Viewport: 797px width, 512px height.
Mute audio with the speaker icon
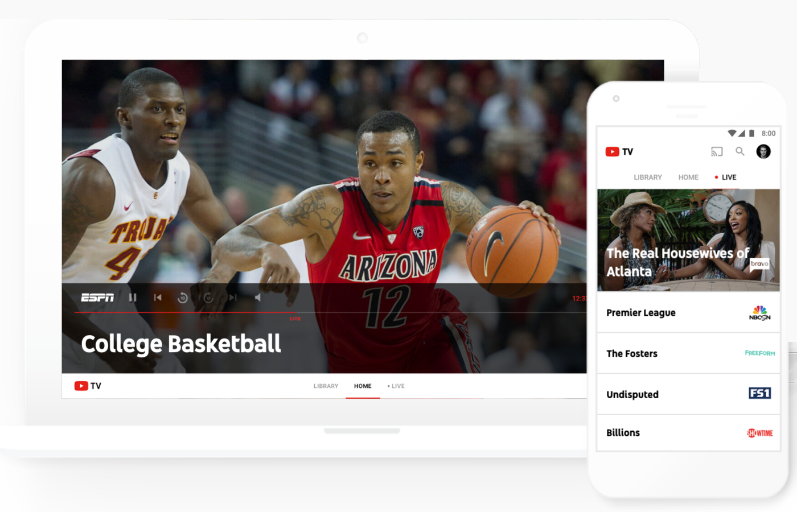click(x=258, y=298)
